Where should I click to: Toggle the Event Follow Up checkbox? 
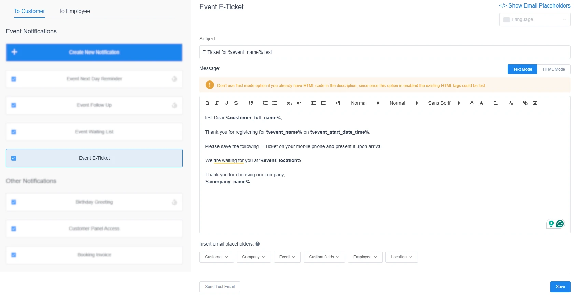click(x=14, y=105)
